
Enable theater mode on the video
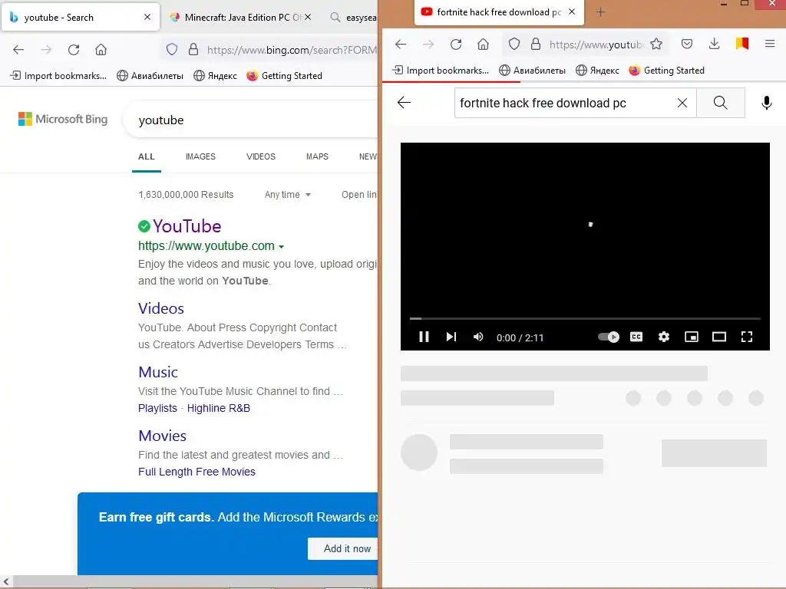click(718, 337)
